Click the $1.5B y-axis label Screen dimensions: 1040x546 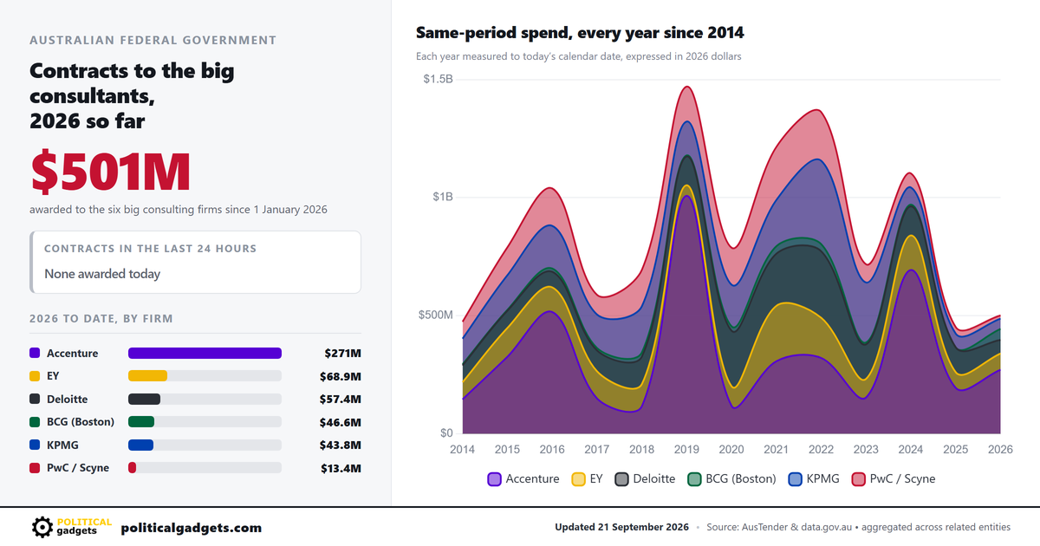point(438,79)
